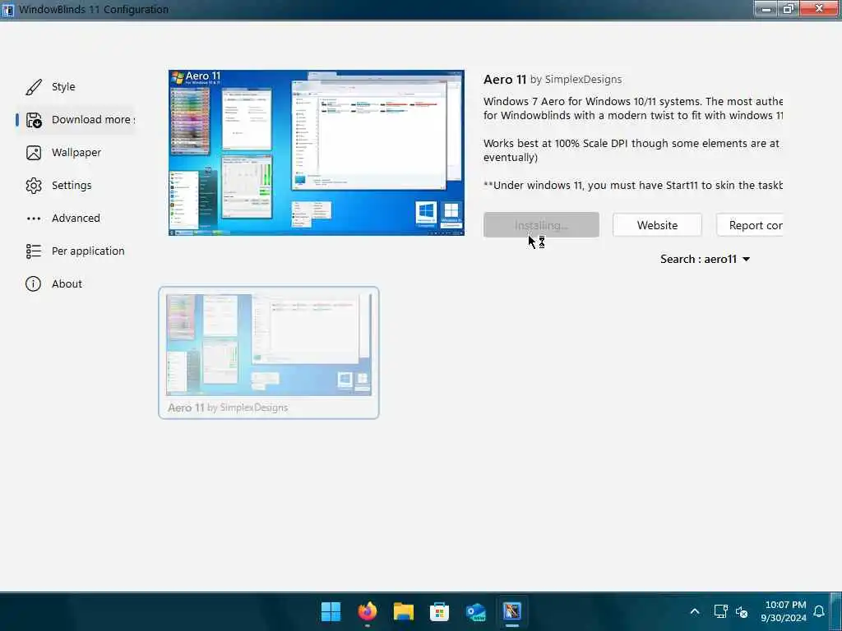Click the large Aero 11 preview image
The height and width of the screenshot is (631, 842).
pyautogui.click(x=317, y=152)
